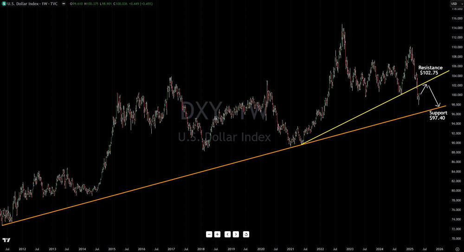Shift chart left with left chevron button
This screenshot has width=464, height=252.
click(x=227, y=234)
